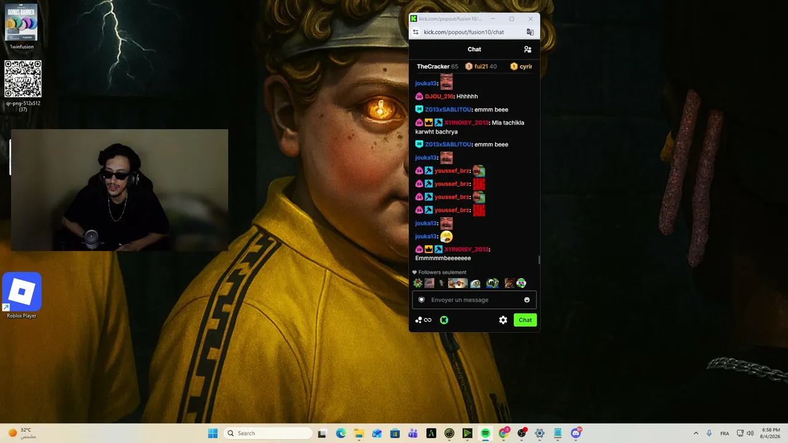Open site information icon beside kick.com URL
788x443 pixels.
pyautogui.click(x=416, y=32)
